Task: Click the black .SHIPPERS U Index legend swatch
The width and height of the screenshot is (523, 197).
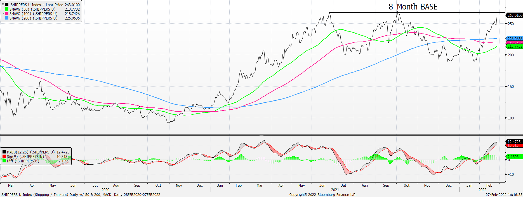Action: point(7,5)
